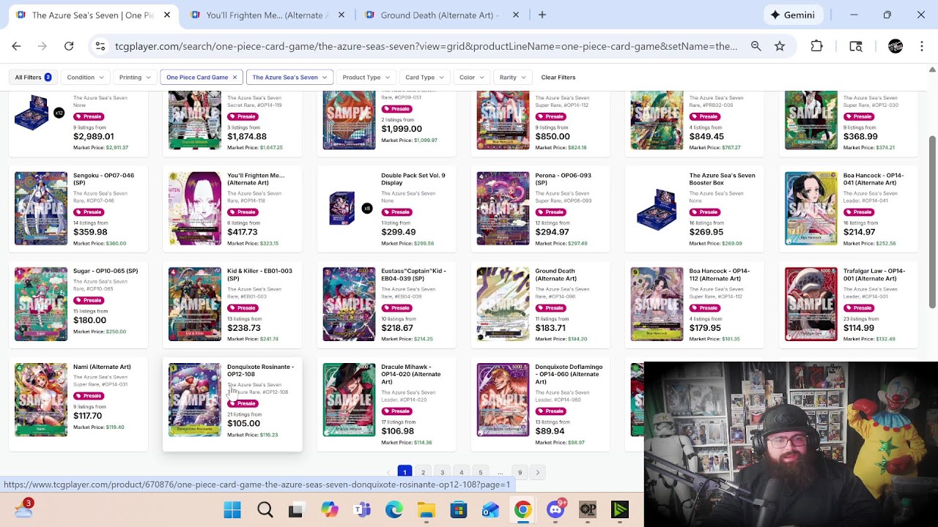Expand the Card Type dropdown
Viewport: 938px width, 527px height.
[424, 77]
